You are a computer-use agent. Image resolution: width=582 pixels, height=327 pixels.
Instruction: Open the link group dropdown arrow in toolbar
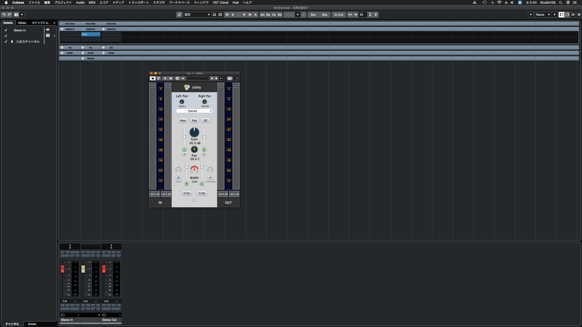[x=298, y=15]
